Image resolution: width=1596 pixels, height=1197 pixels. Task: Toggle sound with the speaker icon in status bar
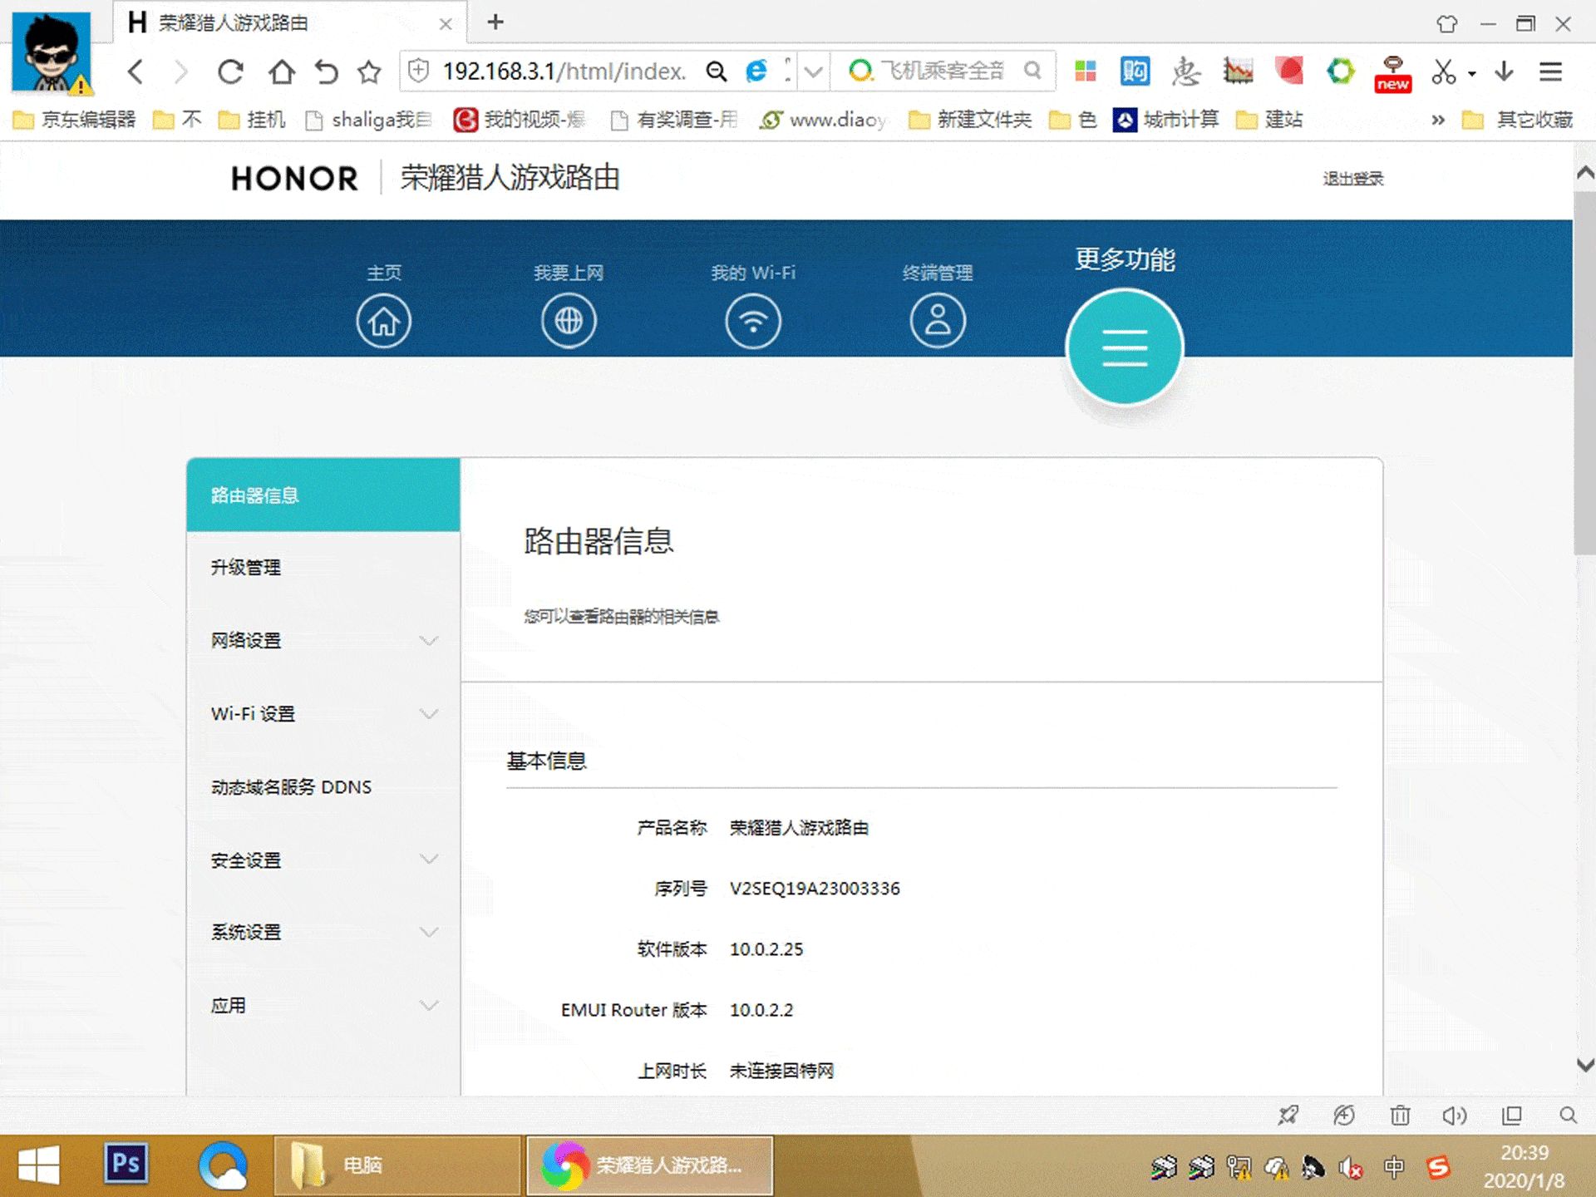point(1454,1115)
